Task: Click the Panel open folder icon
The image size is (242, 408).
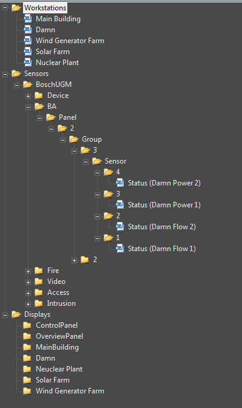Action: point(50,117)
